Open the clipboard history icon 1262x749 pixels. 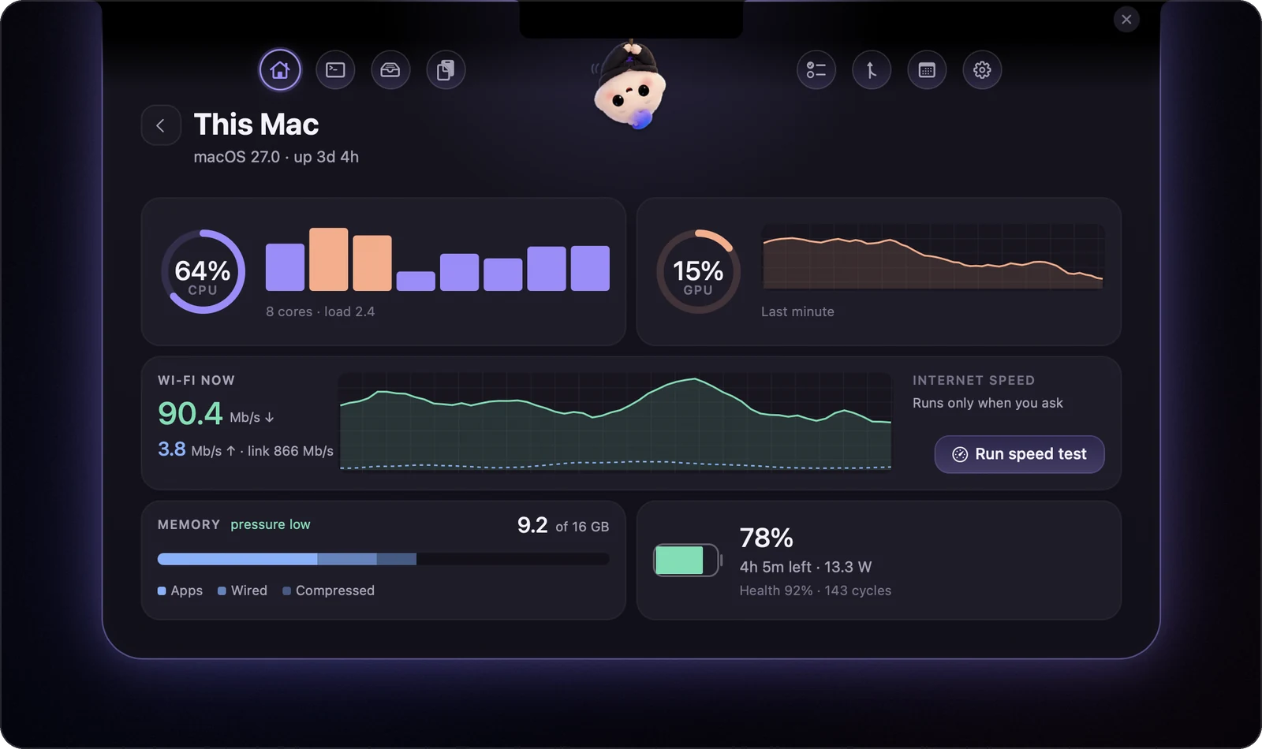point(446,70)
